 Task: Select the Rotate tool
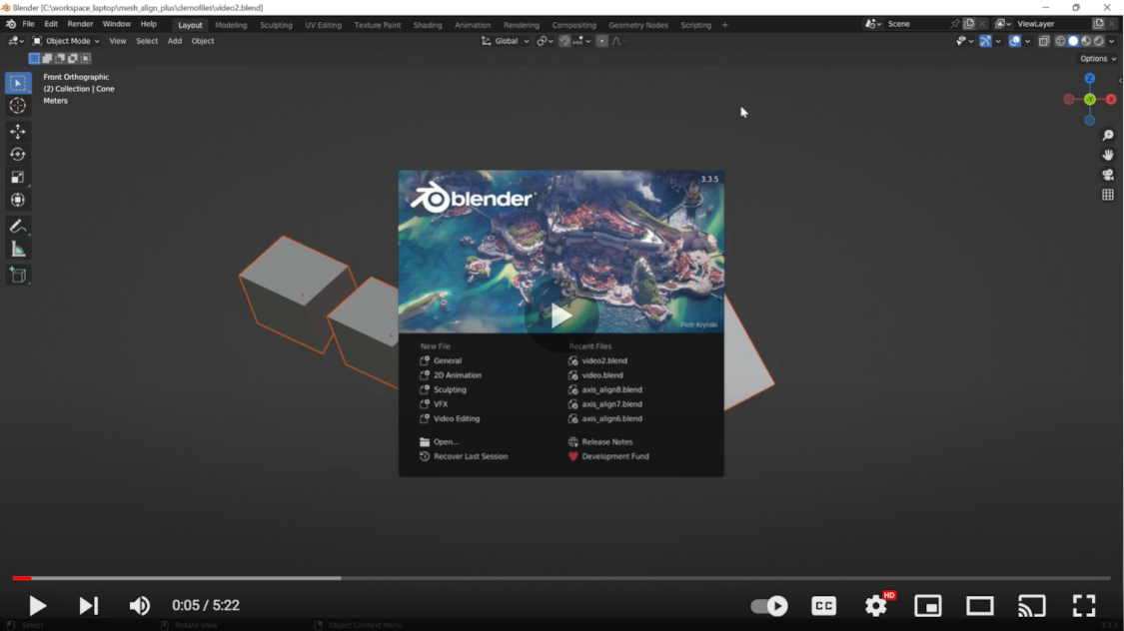[x=18, y=154]
